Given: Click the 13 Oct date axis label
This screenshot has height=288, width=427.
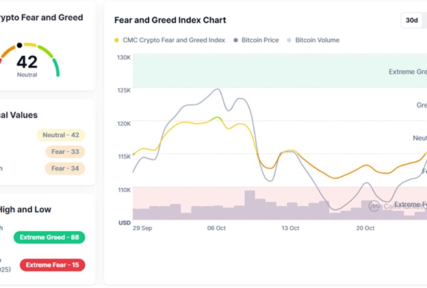Looking at the screenshot, I should click(290, 228).
